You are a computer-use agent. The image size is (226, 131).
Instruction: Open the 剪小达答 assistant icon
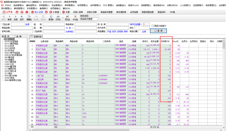pyautogui.click(x=32, y=12)
